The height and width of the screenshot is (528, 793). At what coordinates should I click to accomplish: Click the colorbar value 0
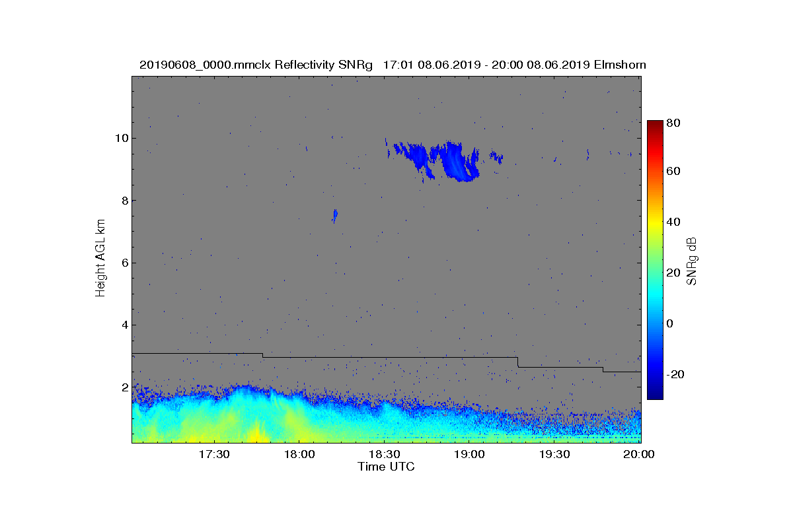coord(671,323)
